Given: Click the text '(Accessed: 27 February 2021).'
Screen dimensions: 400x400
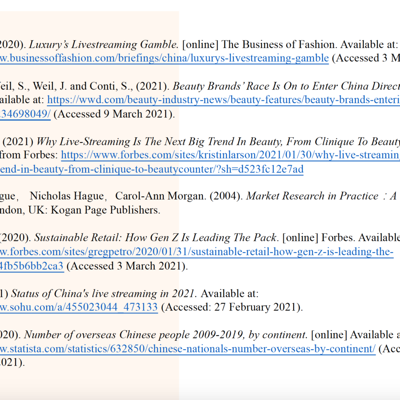Looking at the screenshot, I should pyautogui.click(x=232, y=307).
